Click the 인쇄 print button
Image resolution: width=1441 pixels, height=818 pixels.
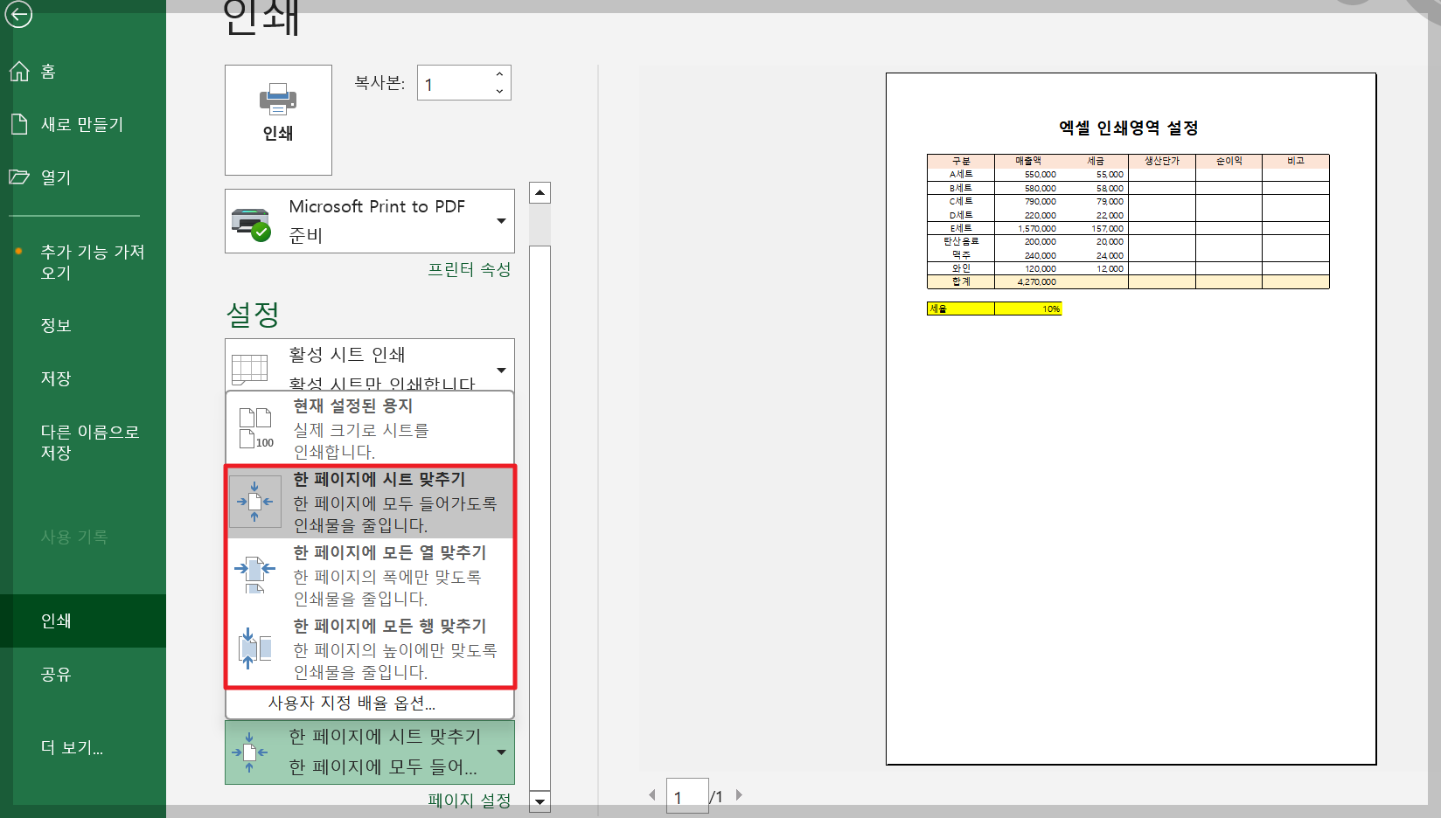pyautogui.click(x=277, y=120)
